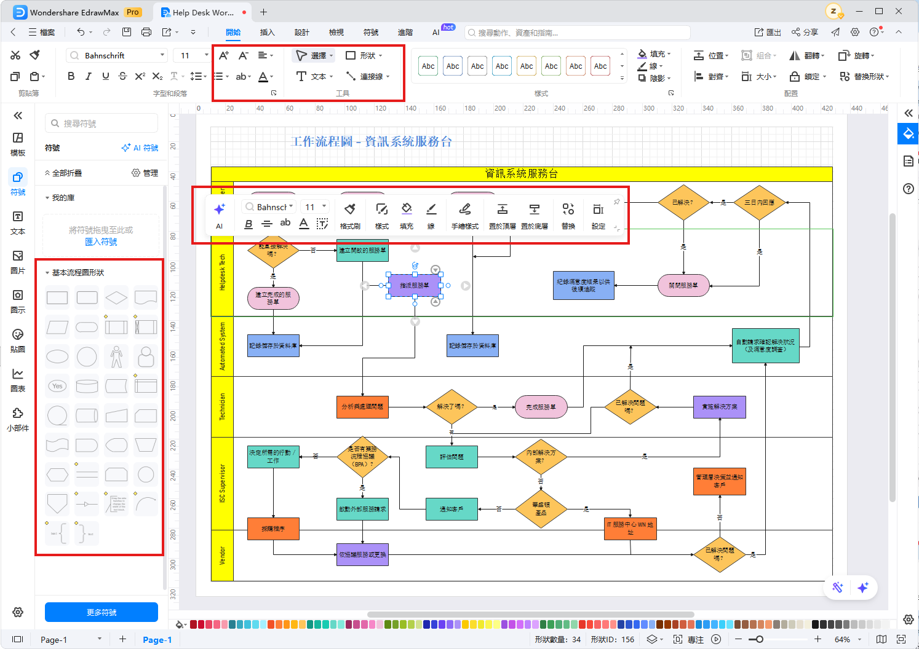Click 置於頂層 bring to front icon

point(503,216)
